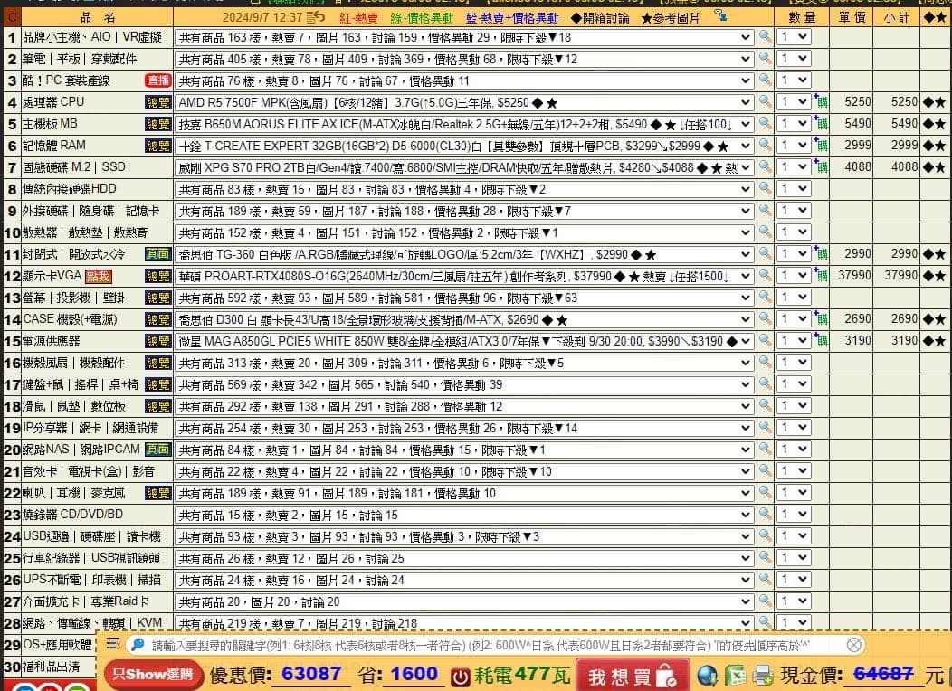The width and height of the screenshot is (952, 691).
Task: Click the 購 cart icon for 微星 MAG A850GL PSU
Action: click(822, 342)
